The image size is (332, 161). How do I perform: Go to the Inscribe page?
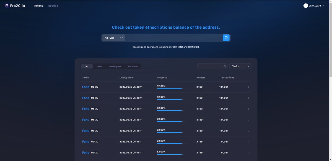coord(53,6)
